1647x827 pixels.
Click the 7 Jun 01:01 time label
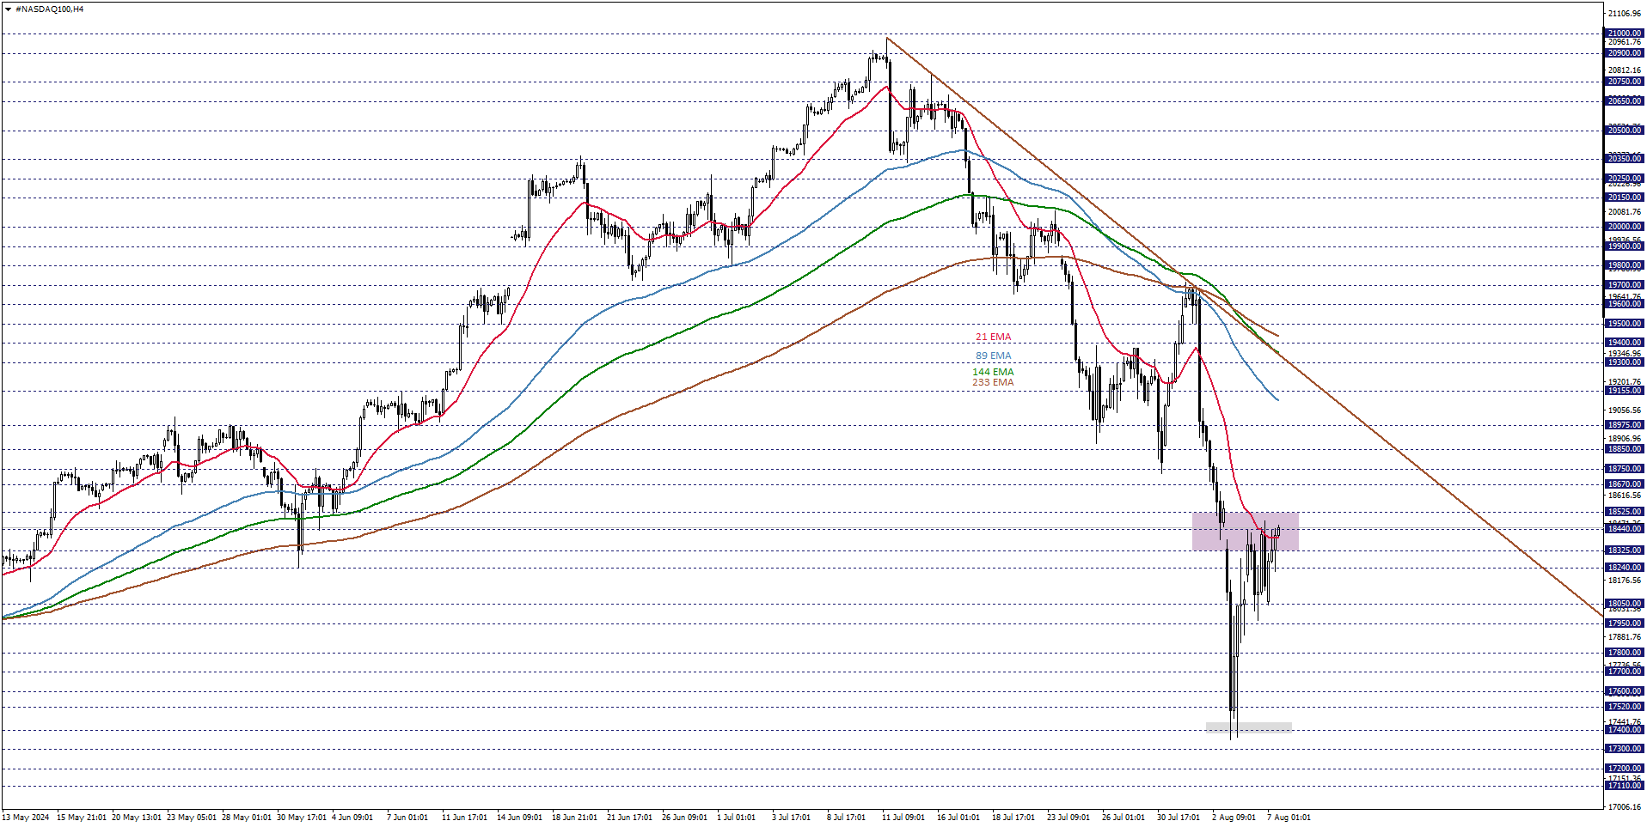click(x=407, y=818)
